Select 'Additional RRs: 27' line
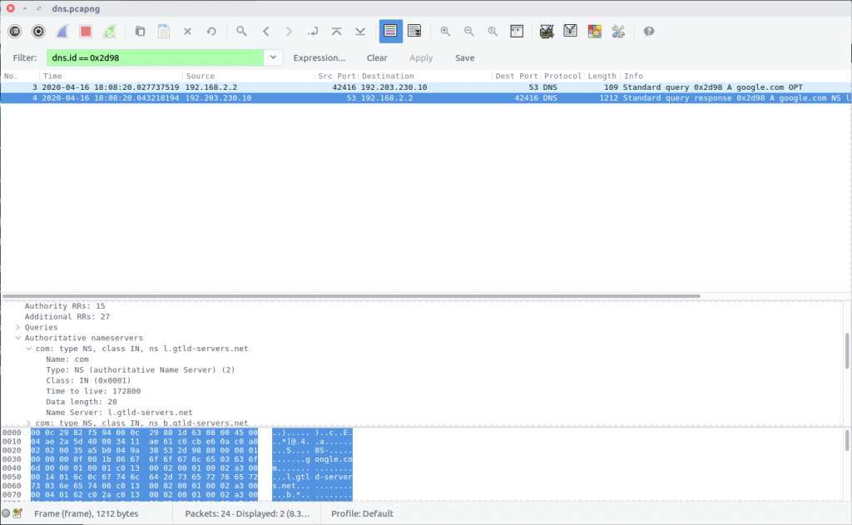This screenshot has width=852, height=525. [67, 317]
